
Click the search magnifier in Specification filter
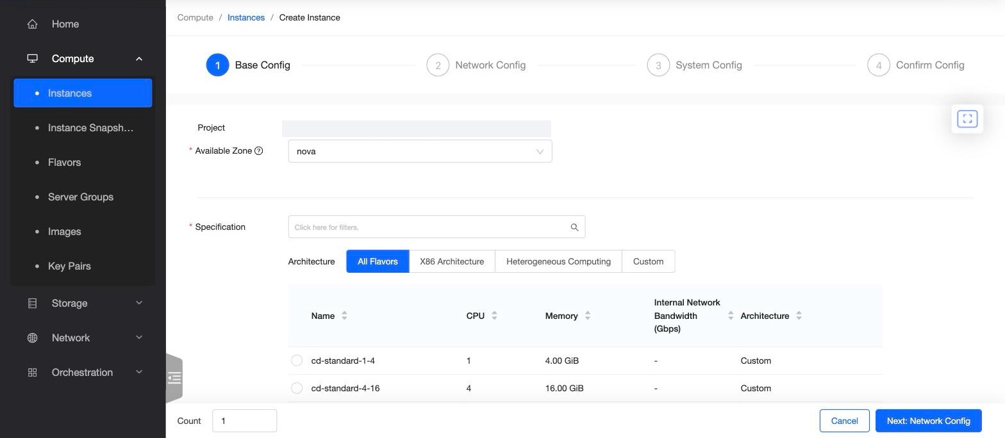(x=574, y=227)
